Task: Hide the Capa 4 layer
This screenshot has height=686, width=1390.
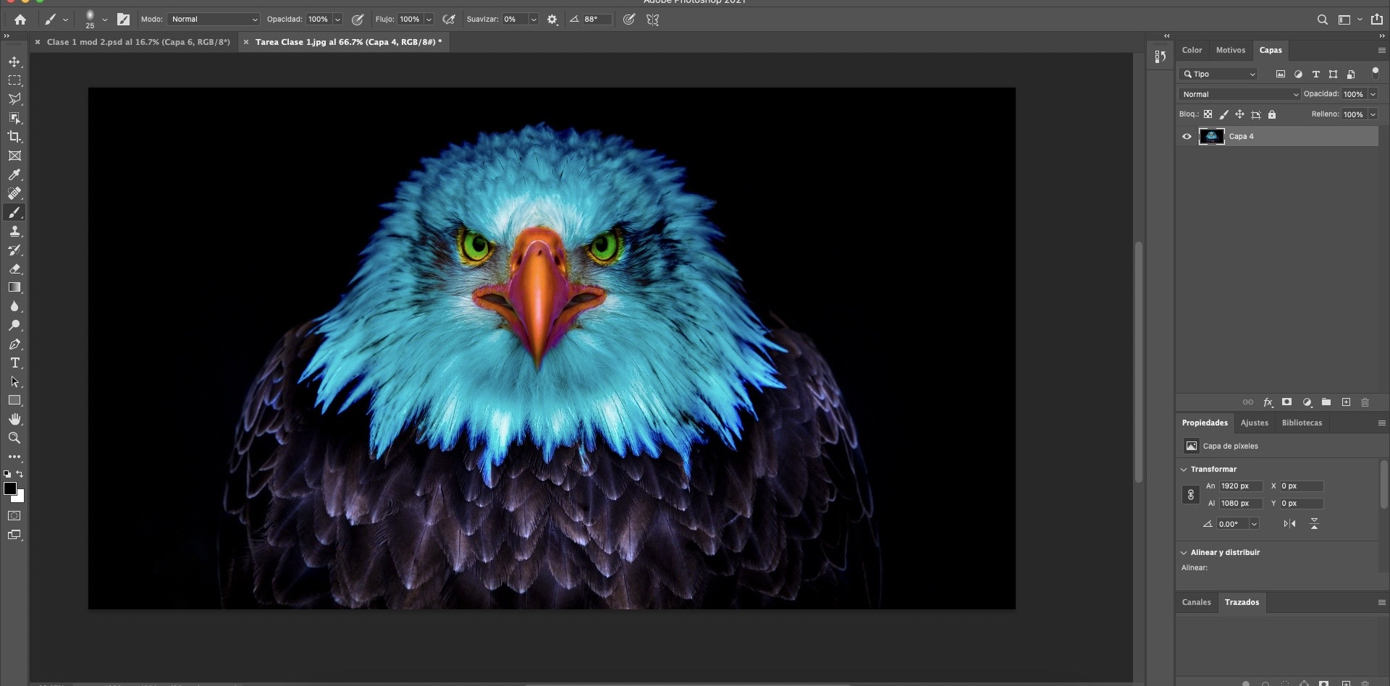Action: tap(1187, 136)
